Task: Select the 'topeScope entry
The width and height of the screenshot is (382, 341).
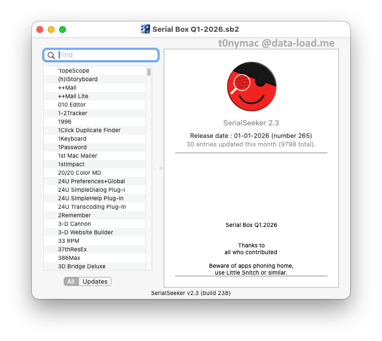Action: tap(95, 70)
